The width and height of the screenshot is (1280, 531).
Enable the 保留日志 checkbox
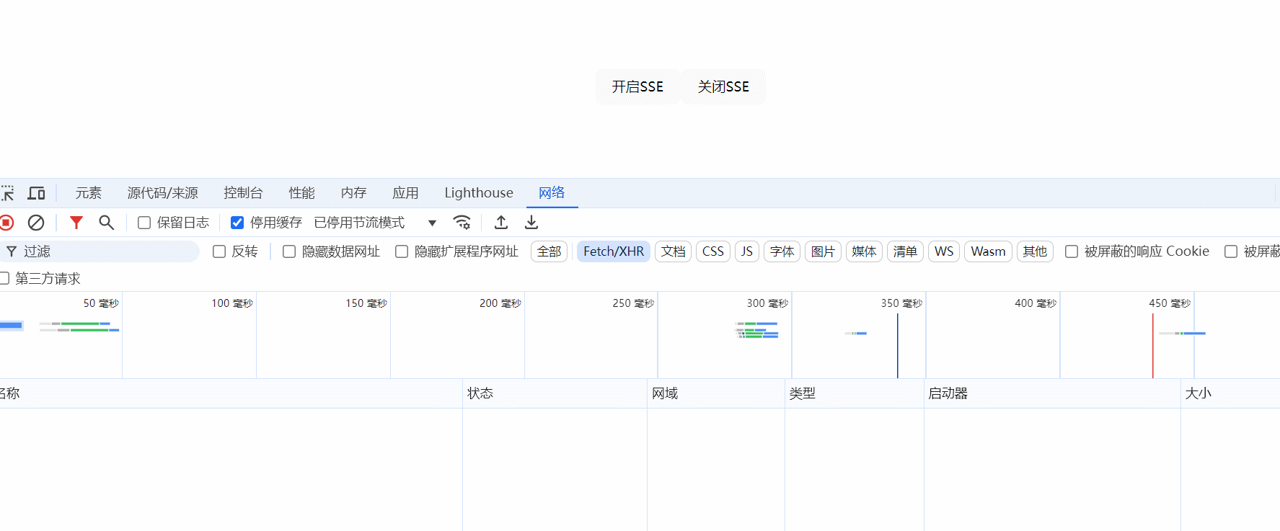coord(144,223)
